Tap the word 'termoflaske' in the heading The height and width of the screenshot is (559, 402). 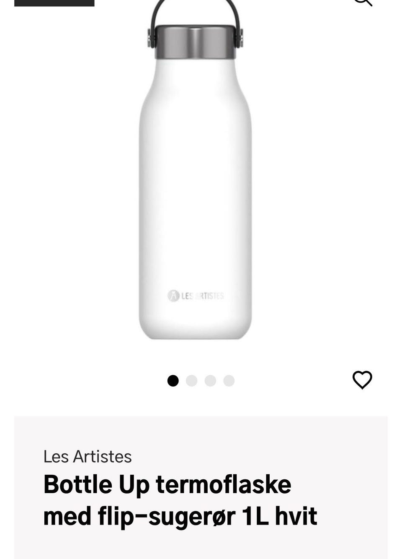(x=224, y=484)
